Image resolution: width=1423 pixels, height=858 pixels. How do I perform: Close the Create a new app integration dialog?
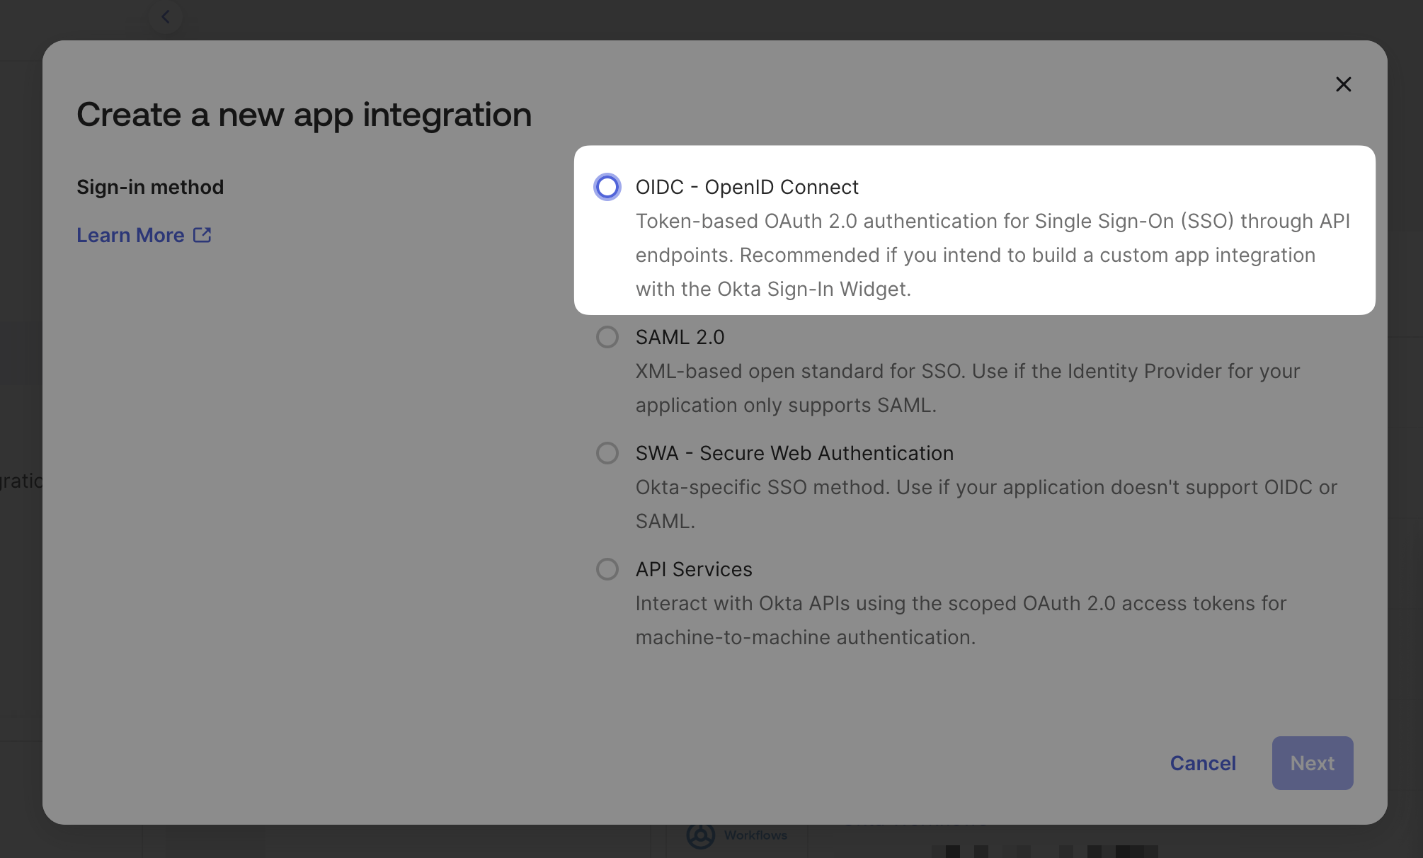pyautogui.click(x=1343, y=84)
